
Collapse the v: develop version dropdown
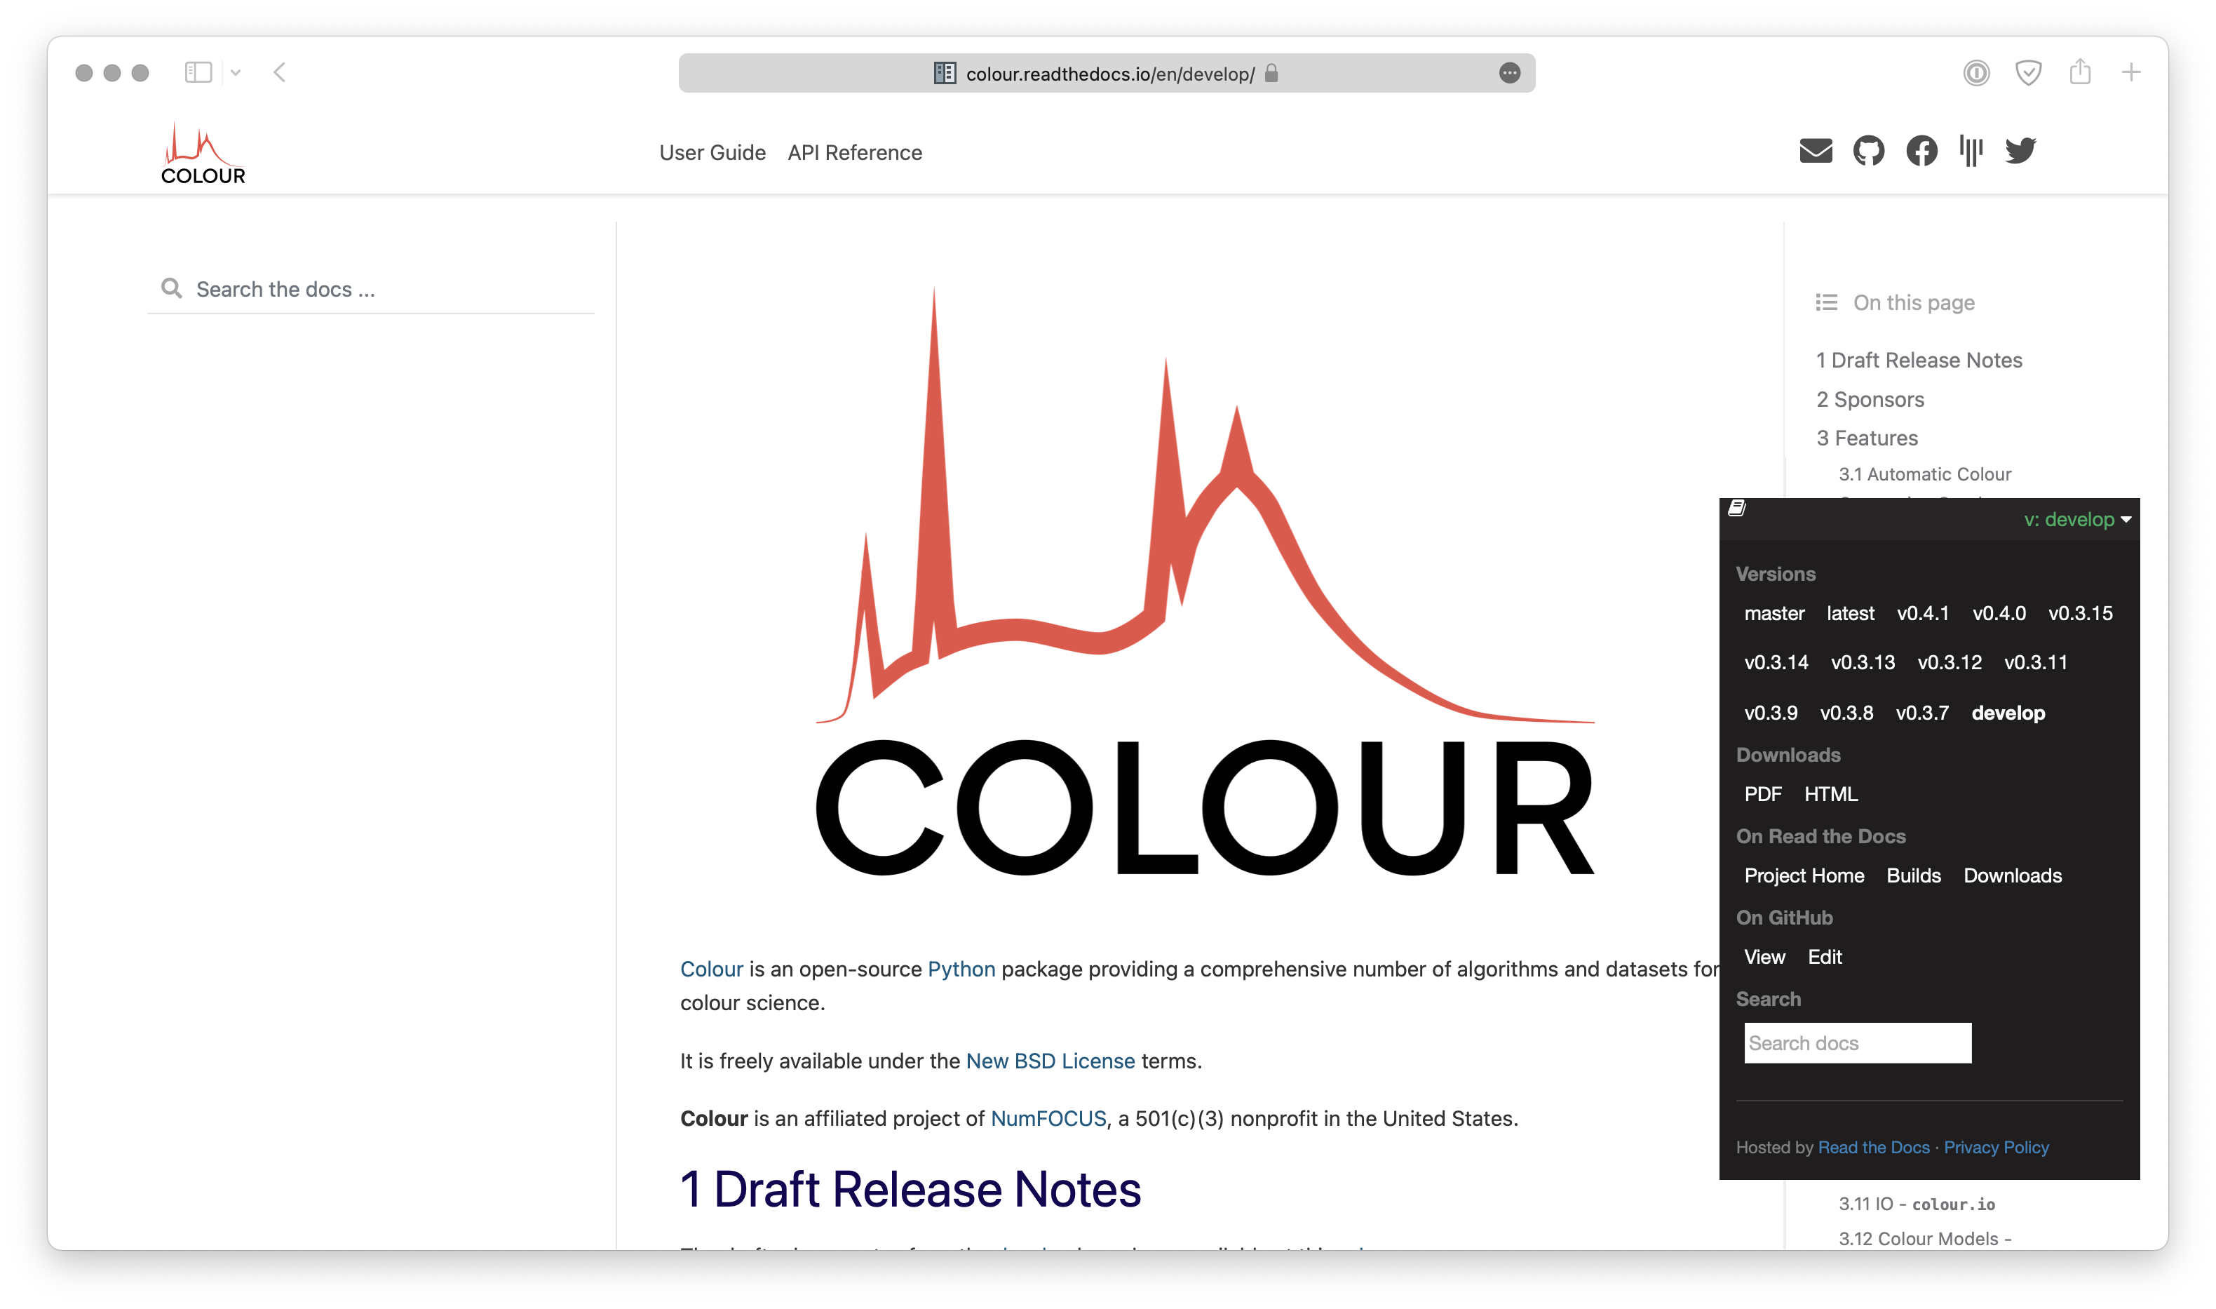pyautogui.click(x=2076, y=520)
